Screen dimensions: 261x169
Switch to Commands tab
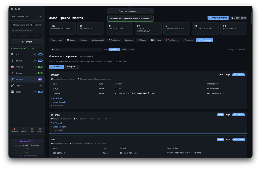click(x=98, y=40)
